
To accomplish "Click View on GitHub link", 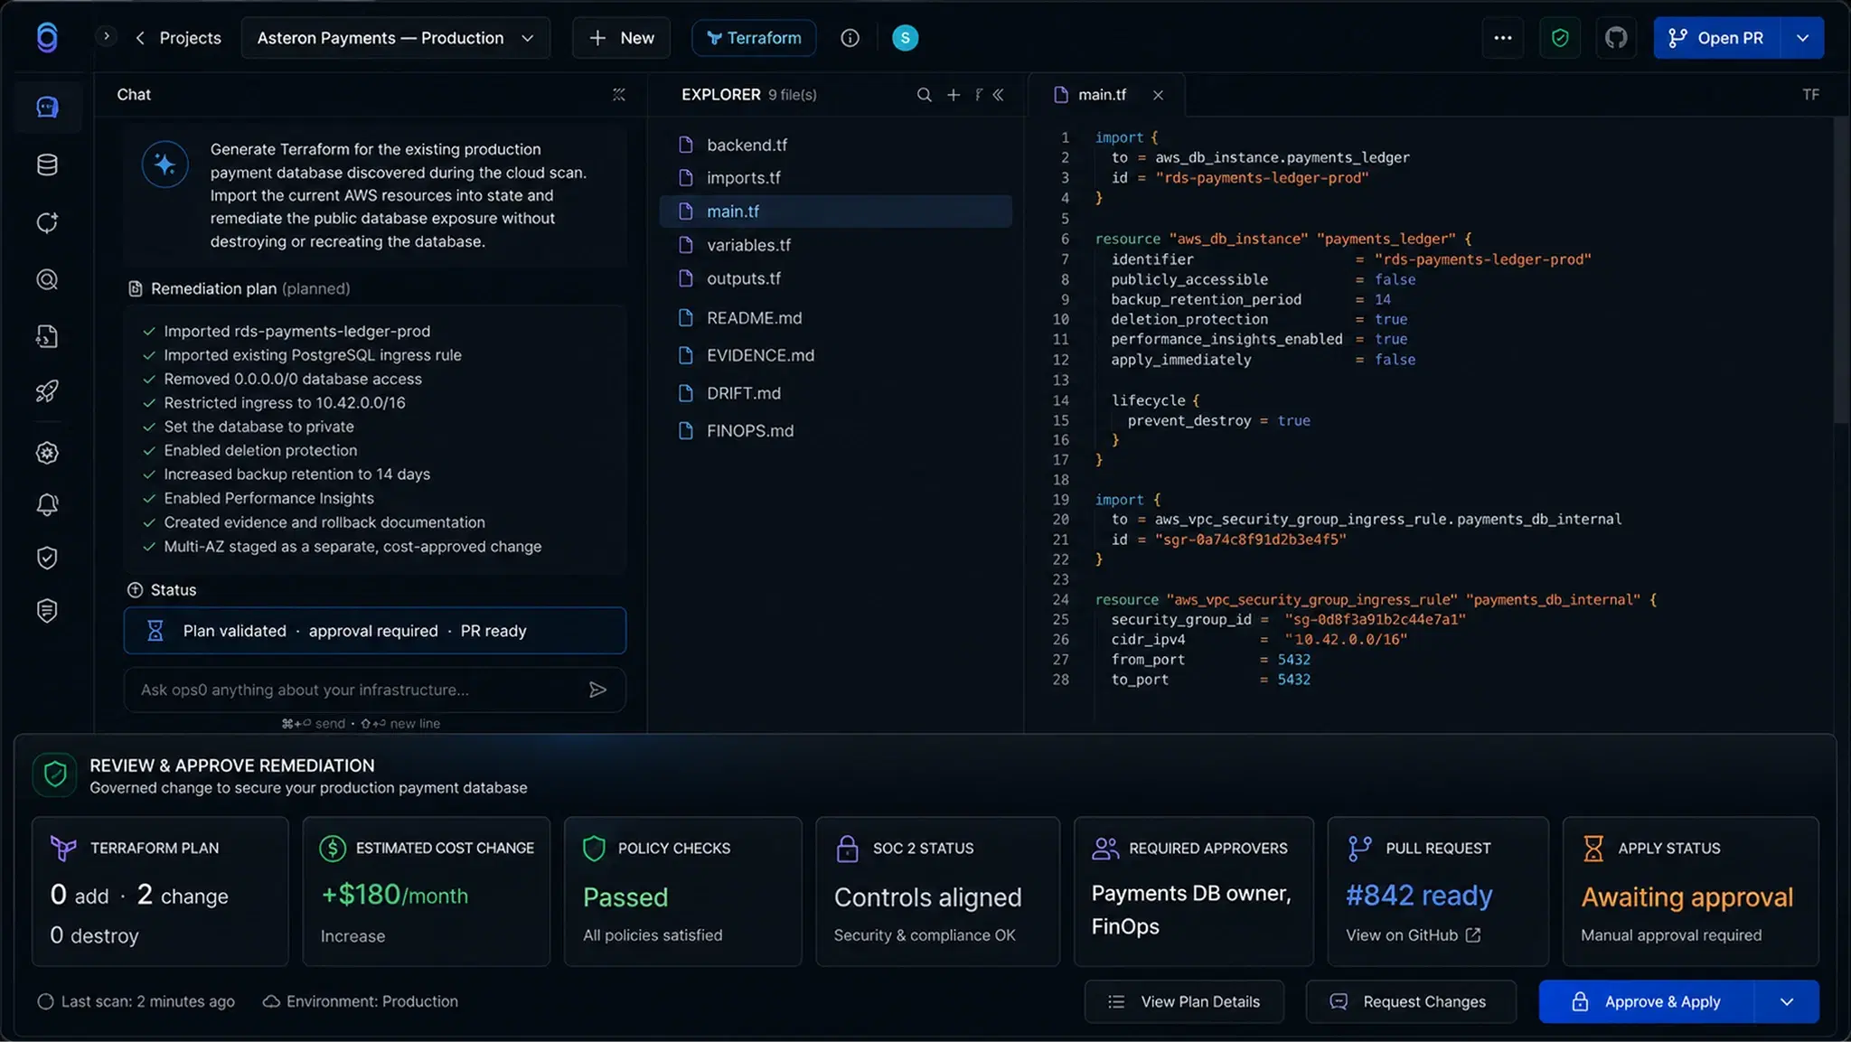I will point(1413,935).
